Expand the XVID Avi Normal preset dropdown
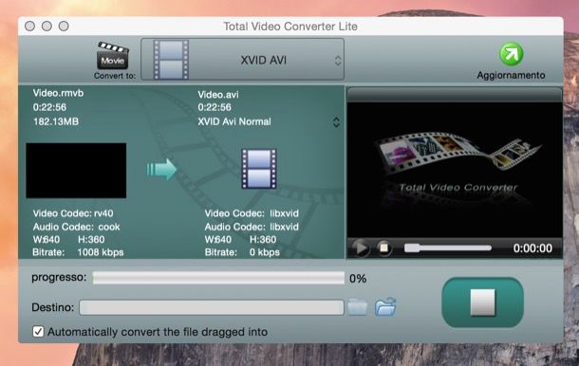The width and height of the screenshot is (579, 366). tap(336, 122)
